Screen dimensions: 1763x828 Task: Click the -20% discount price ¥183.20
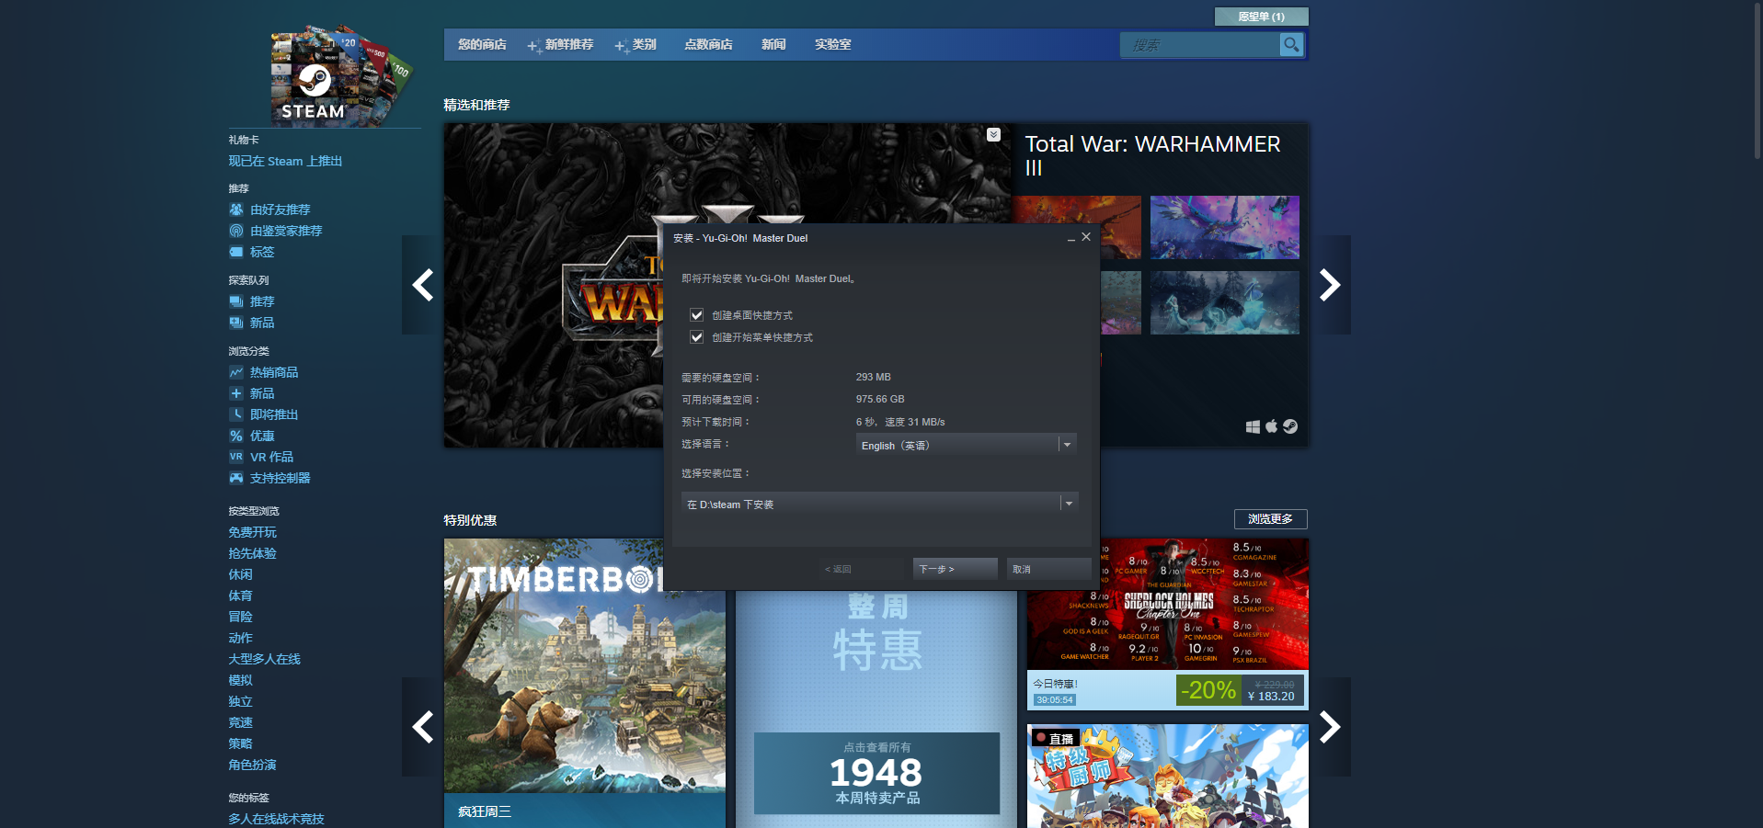(1241, 690)
